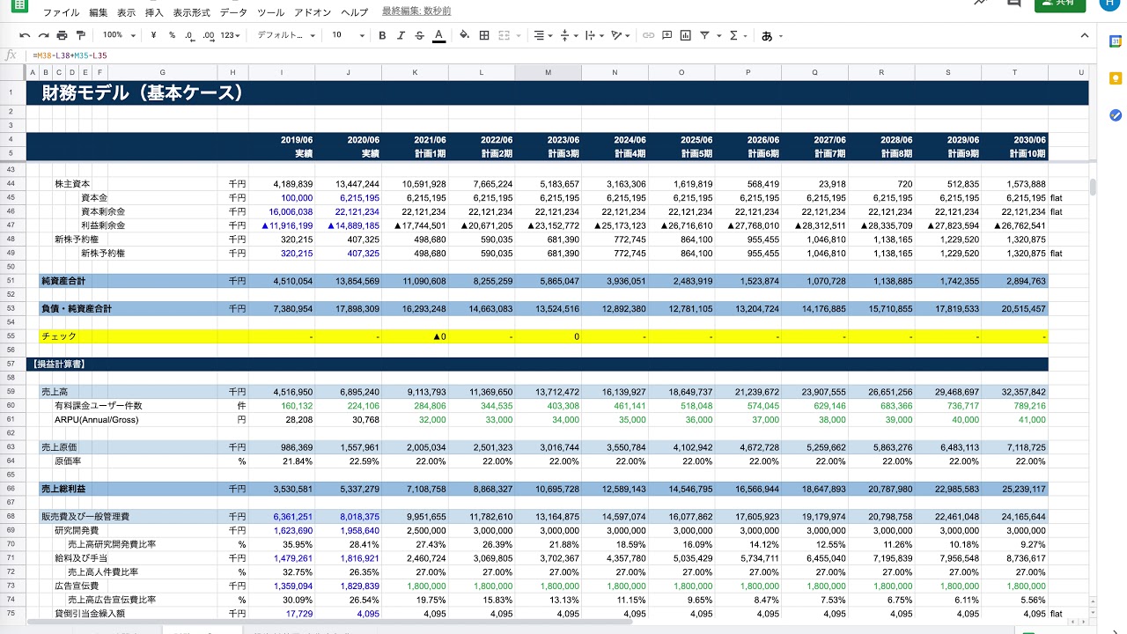The width and height of the screenshot is (1127, 634).
Task: Insert a chart via toolbar icon
Action: tap(686, 35)
